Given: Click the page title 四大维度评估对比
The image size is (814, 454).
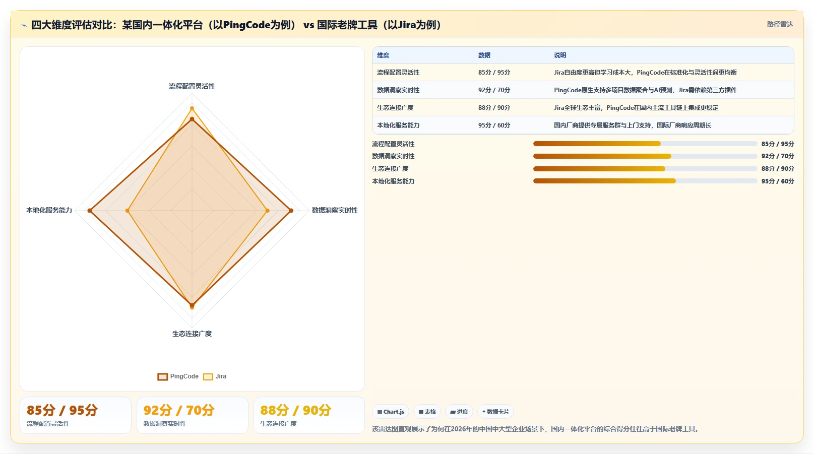Looking at the screenshot, I should [x=236, y=25].
